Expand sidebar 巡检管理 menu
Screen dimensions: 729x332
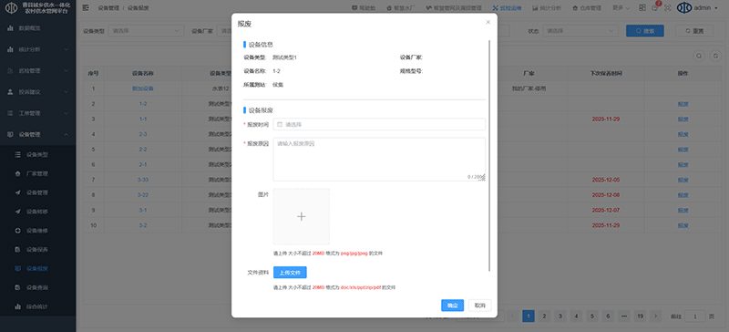pos(37,71)
